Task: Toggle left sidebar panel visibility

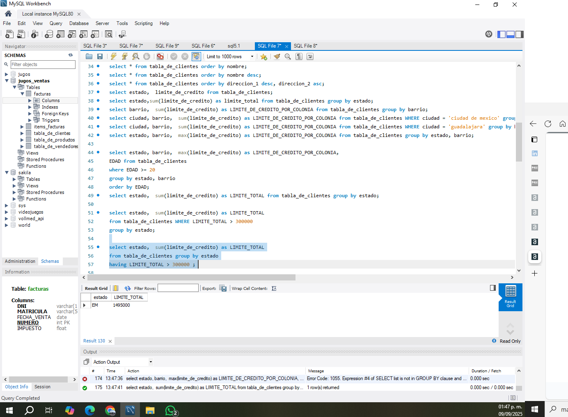Action: (502, 34)
